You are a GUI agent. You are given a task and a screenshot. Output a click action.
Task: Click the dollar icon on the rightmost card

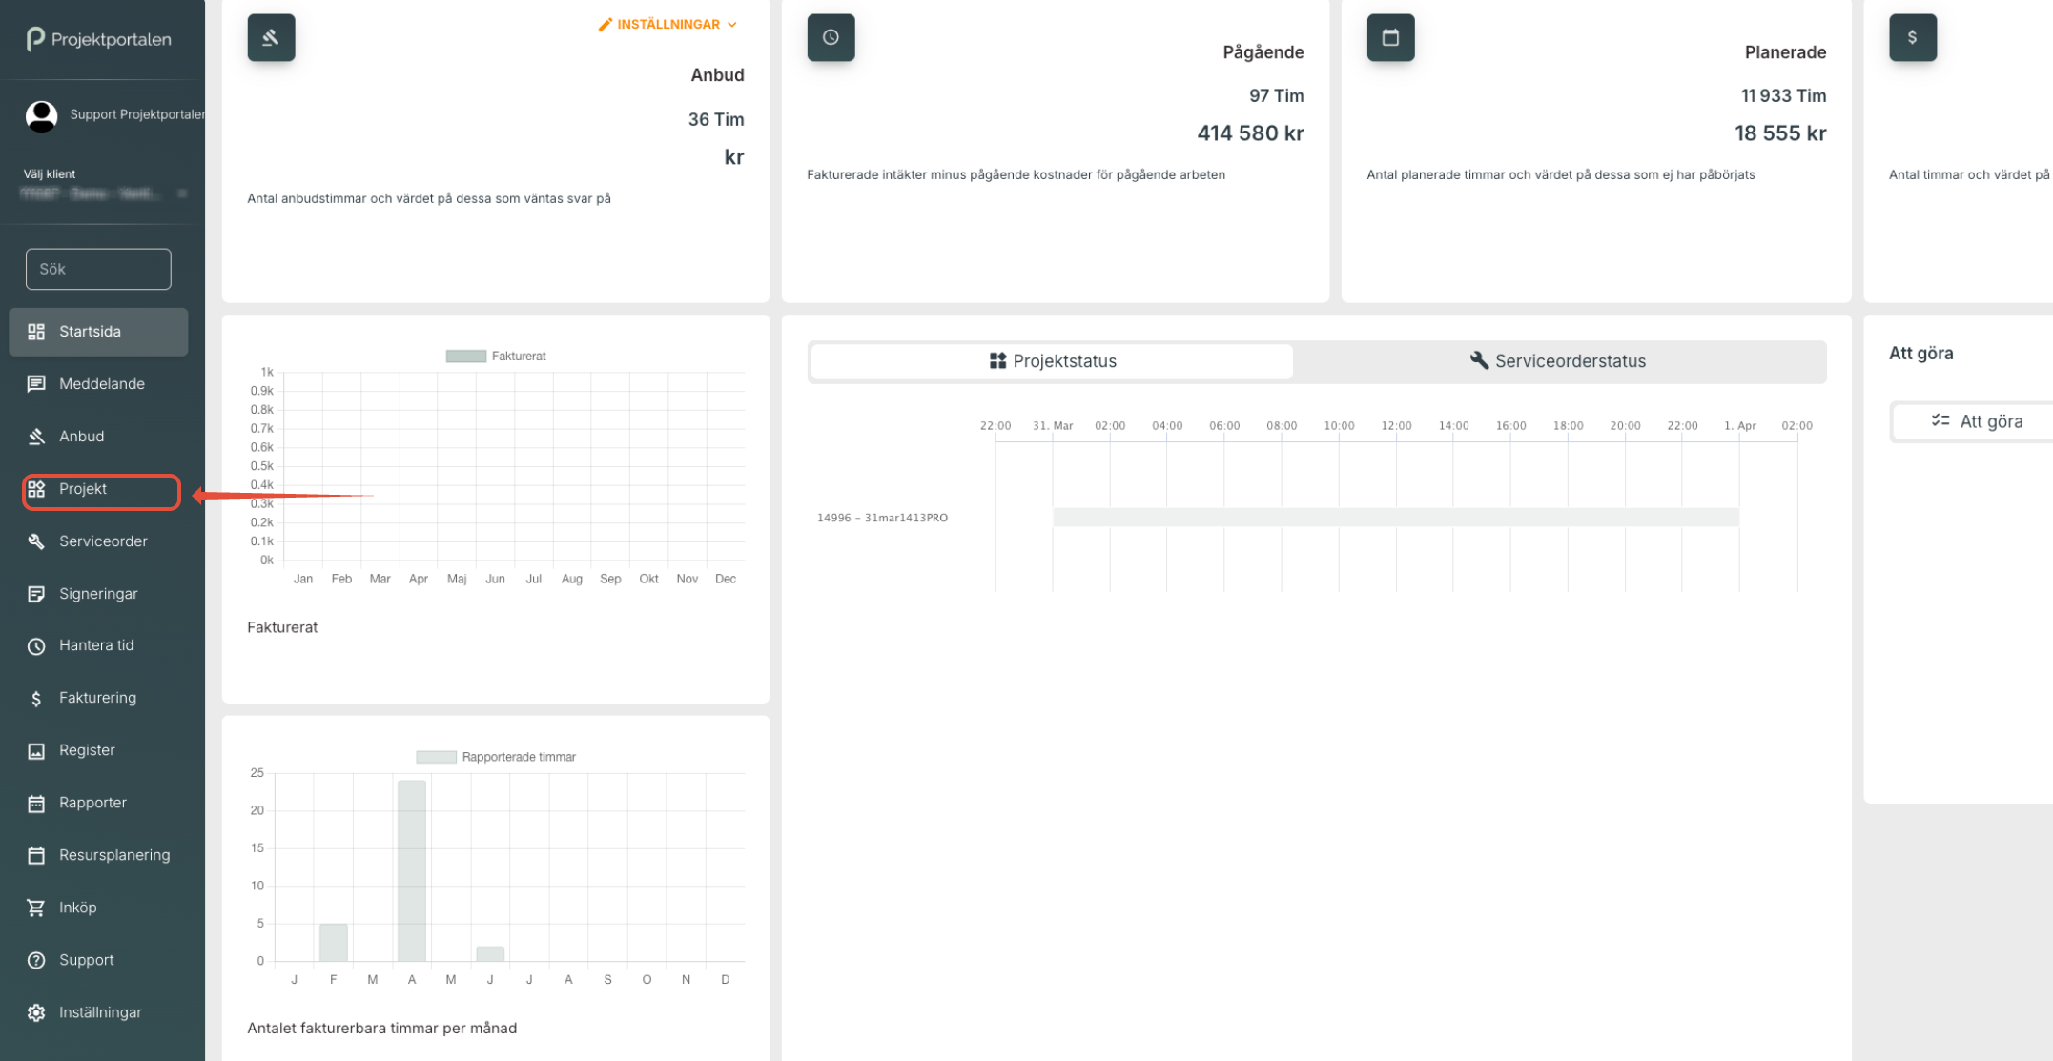tap(1912, 38)
